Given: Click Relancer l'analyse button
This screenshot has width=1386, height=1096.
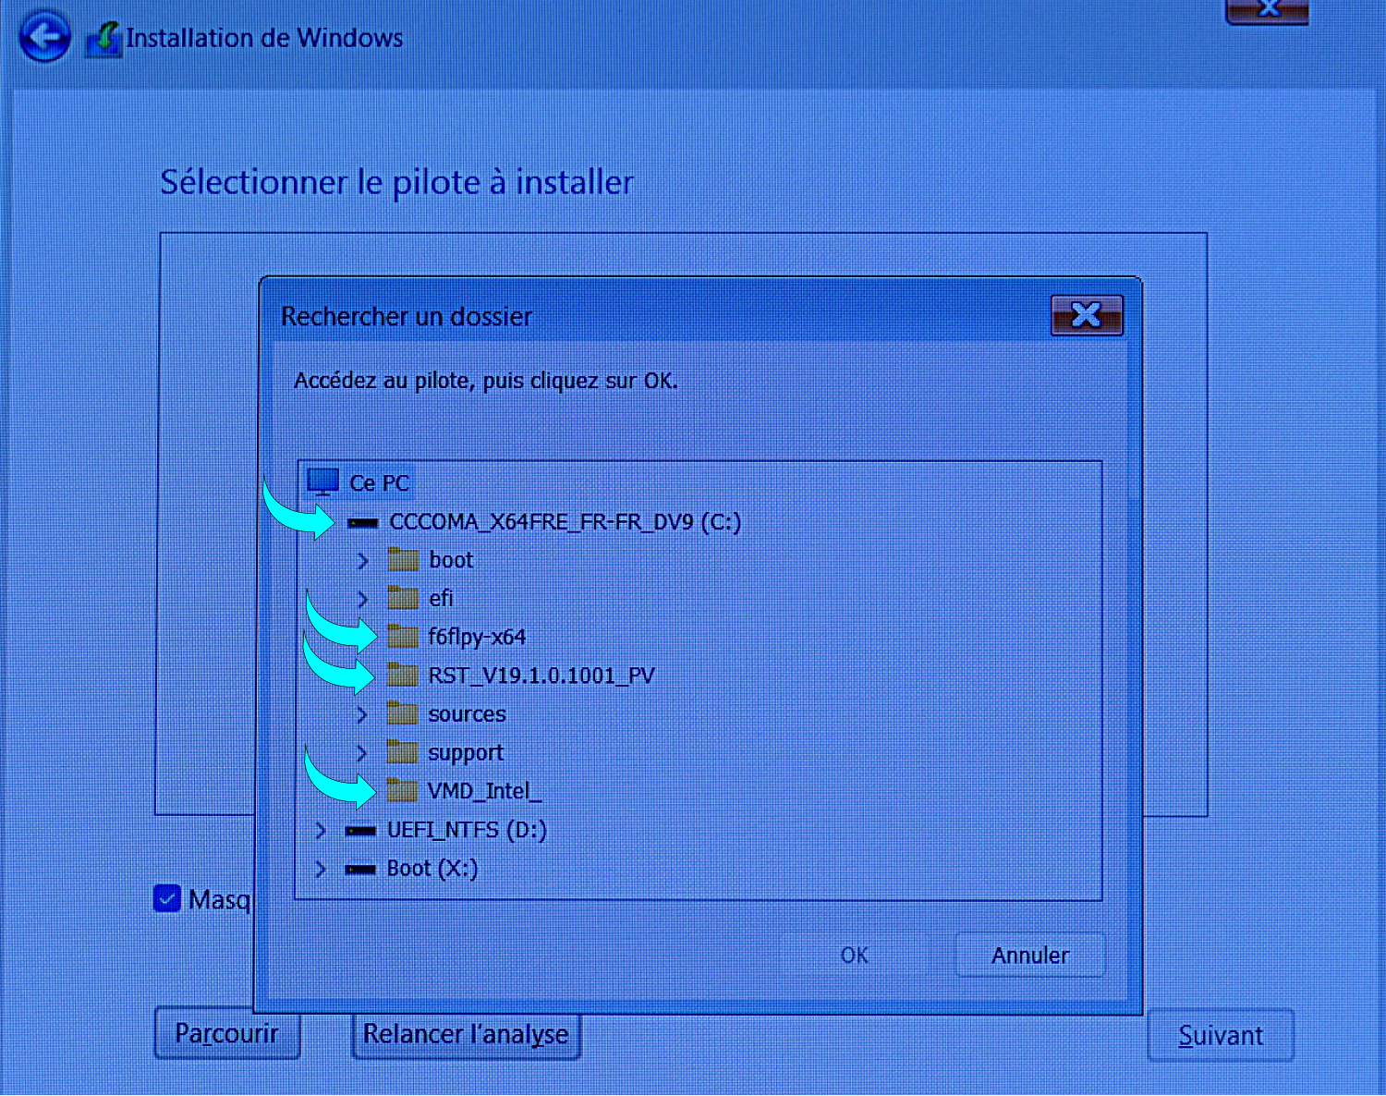Looking at the screenshot, I should 467,1034.
